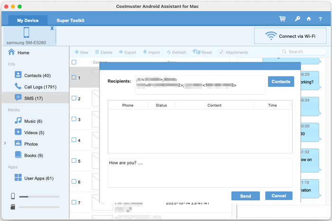Check the checkbox for row 3
This screenshot has height=221, width=332.
click(74, 119)
